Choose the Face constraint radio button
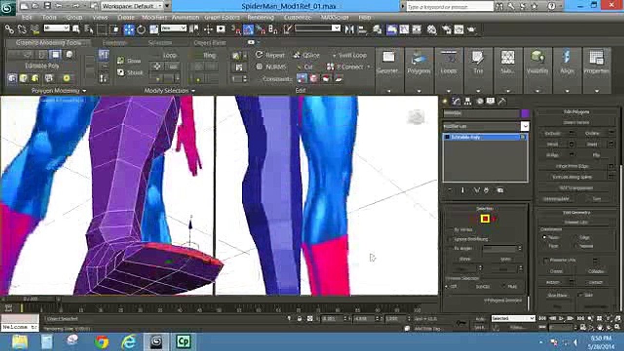This screenshot has width=624, height=351. (545, 246)
